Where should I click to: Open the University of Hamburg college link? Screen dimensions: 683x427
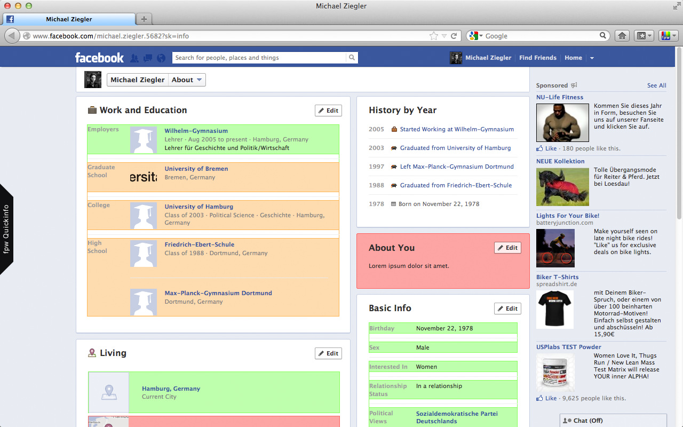click(x=199, y=207)
